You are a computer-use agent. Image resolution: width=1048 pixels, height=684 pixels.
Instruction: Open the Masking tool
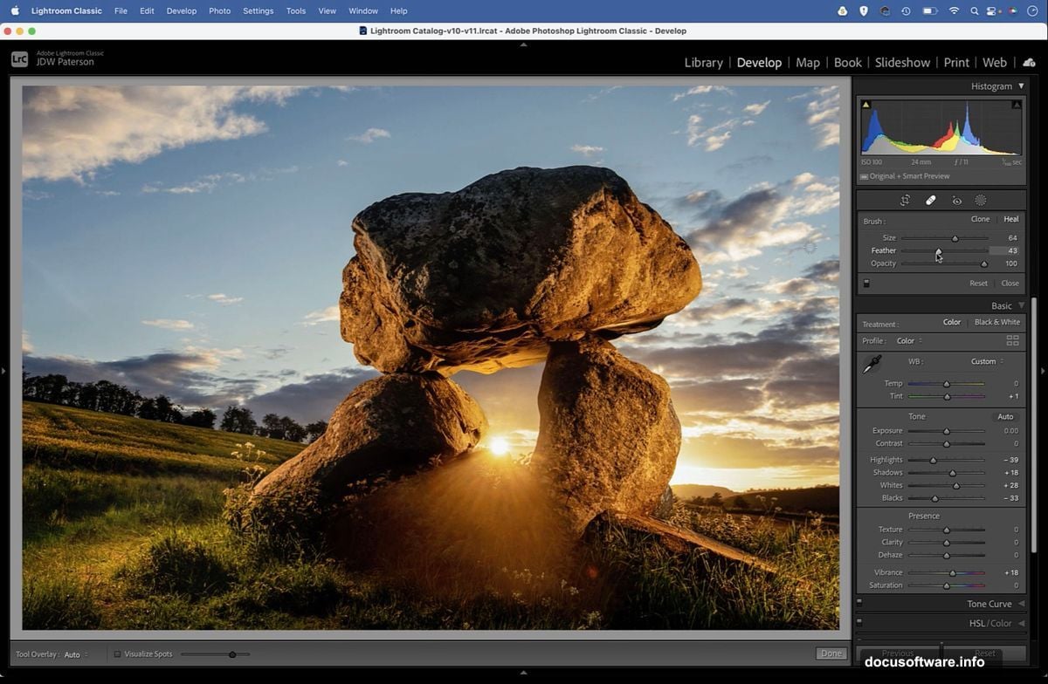[982, 200]
